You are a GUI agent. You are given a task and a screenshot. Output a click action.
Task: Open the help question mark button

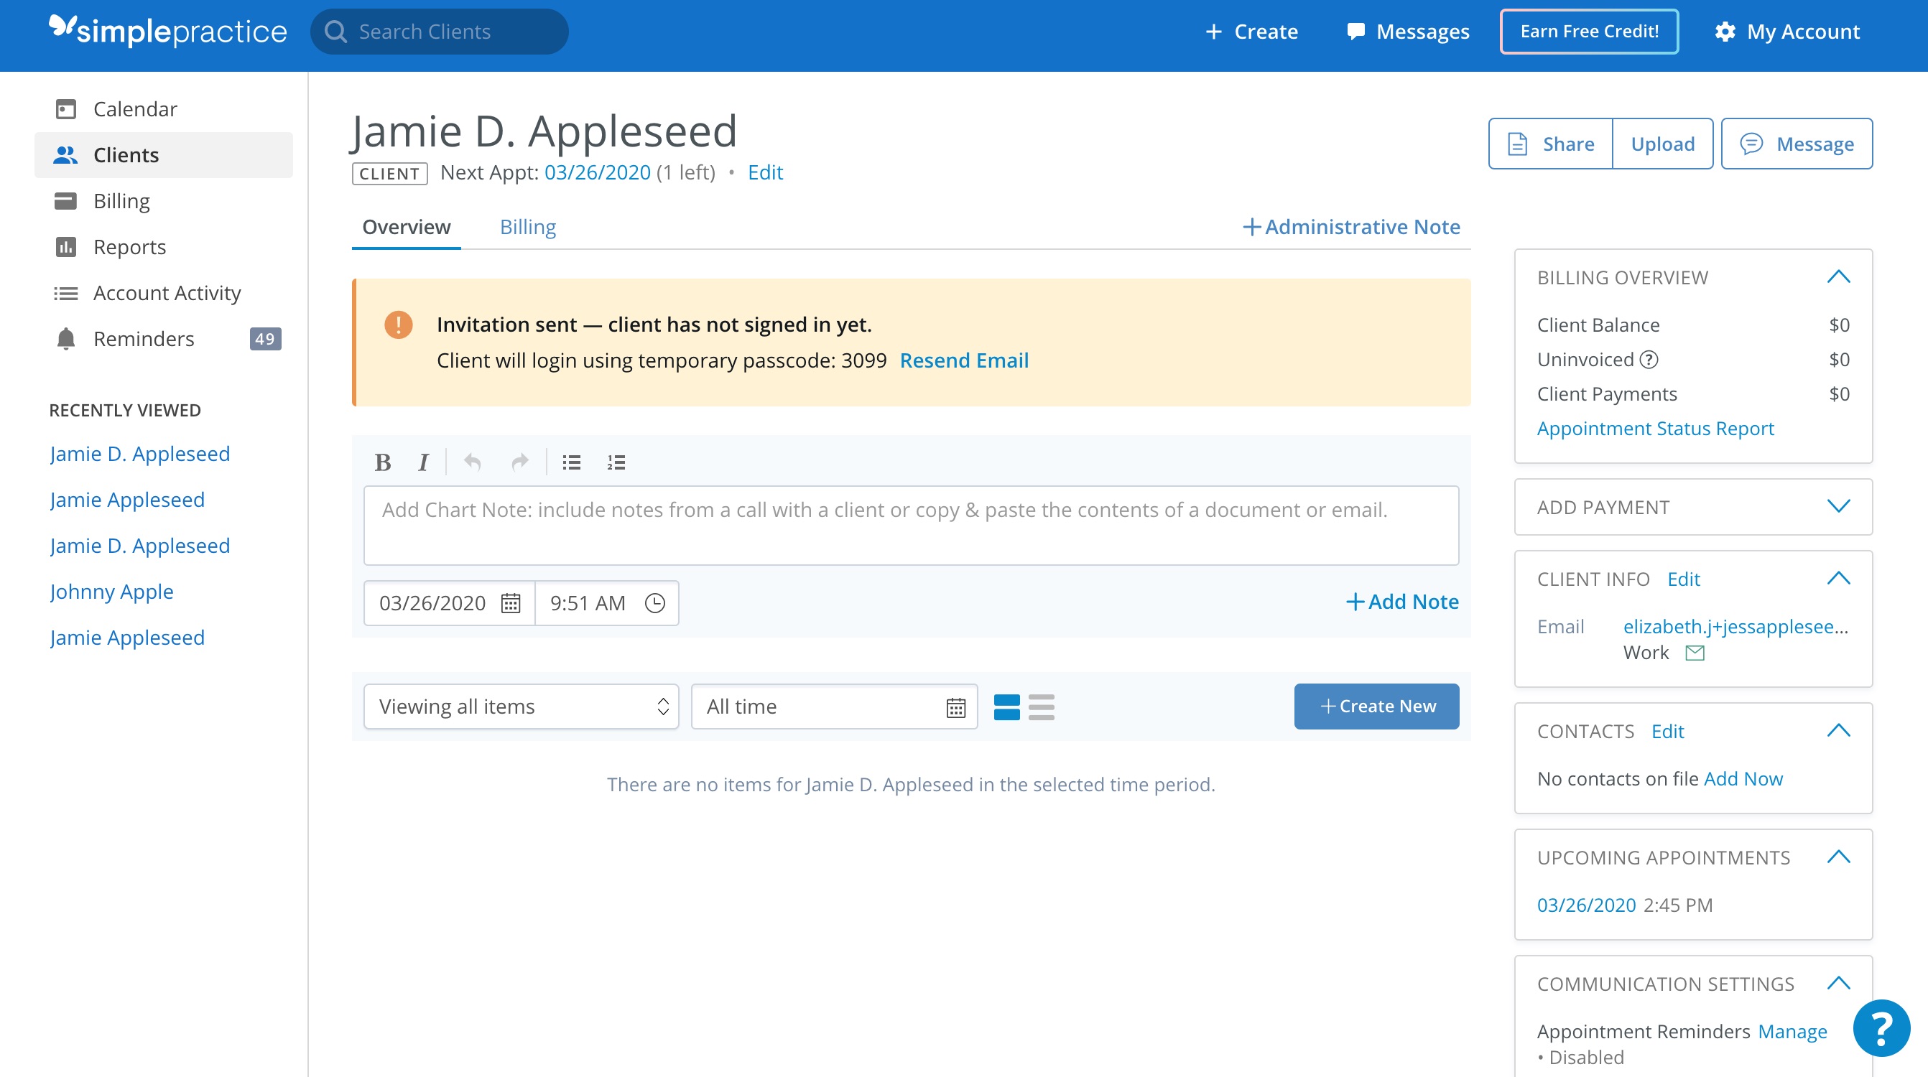(x=1881, y=1027)
